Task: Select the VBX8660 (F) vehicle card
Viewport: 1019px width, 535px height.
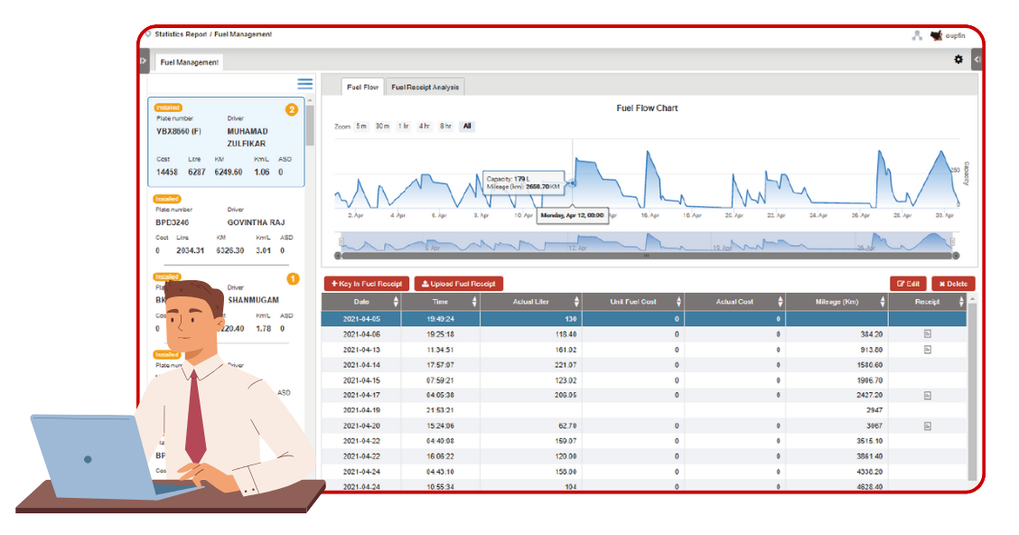Action: click(226, 143)
